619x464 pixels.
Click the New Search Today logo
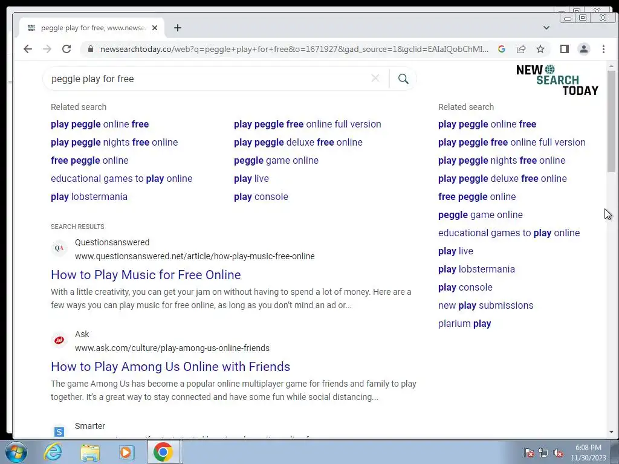coord(557,80)
